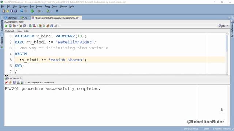Open the Help menu
Screen dimensions: 234x131
pyautogui.click(x=72, y=7)
